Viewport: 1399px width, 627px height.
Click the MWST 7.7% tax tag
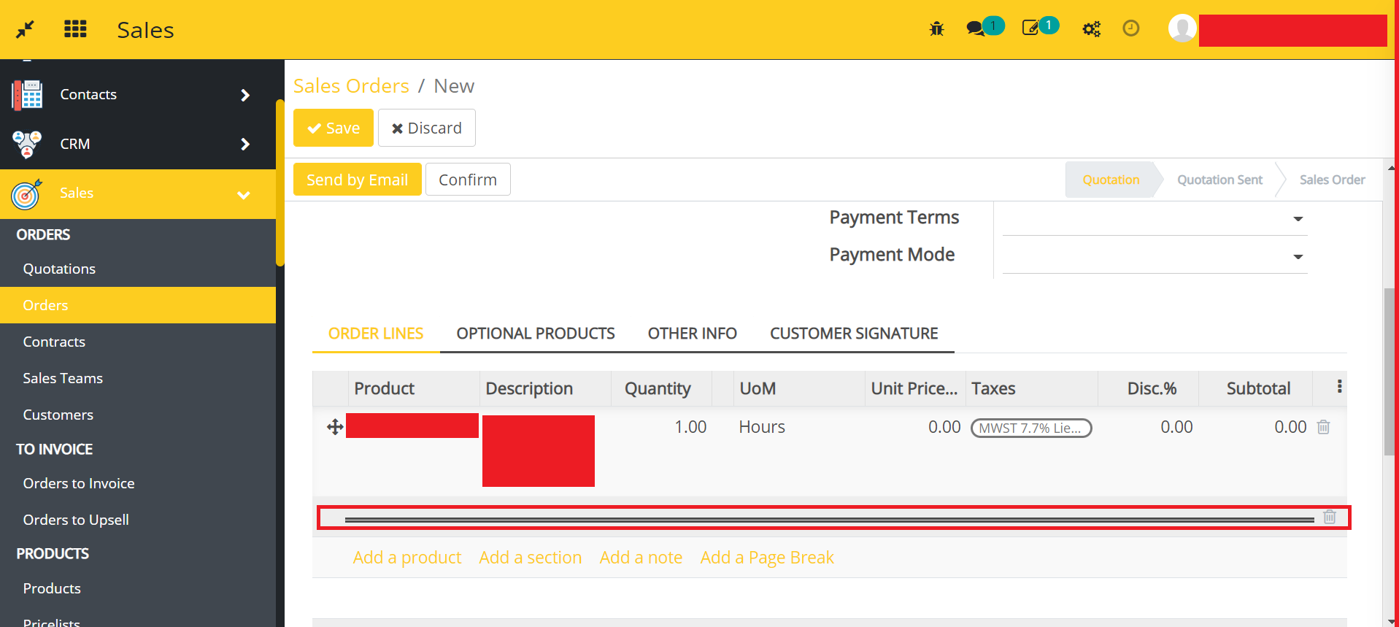tap(1030, 428)
